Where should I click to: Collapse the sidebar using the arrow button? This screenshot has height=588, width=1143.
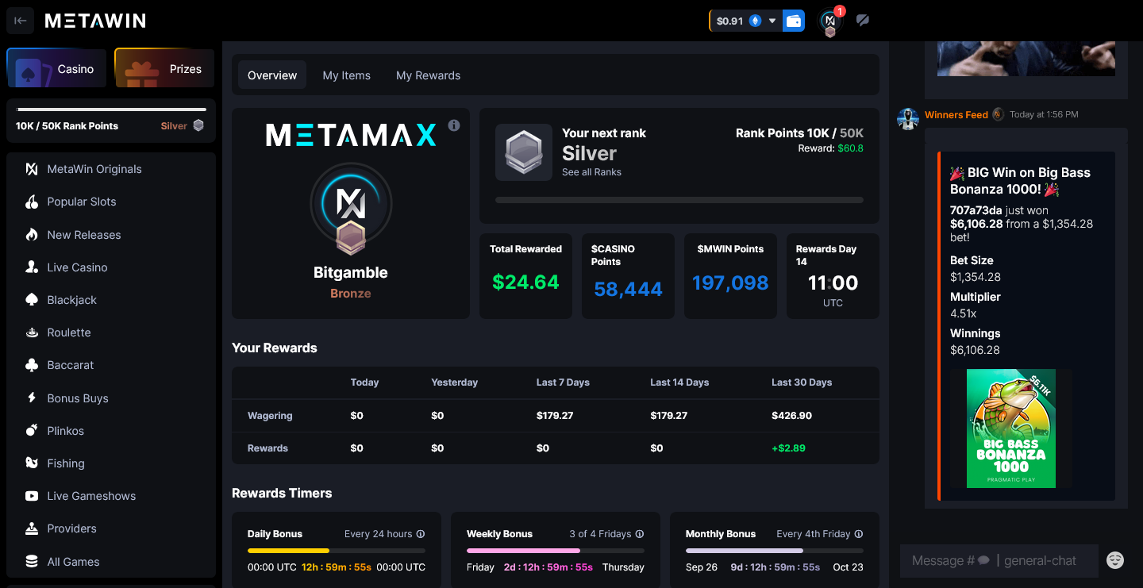click(20, 20)
